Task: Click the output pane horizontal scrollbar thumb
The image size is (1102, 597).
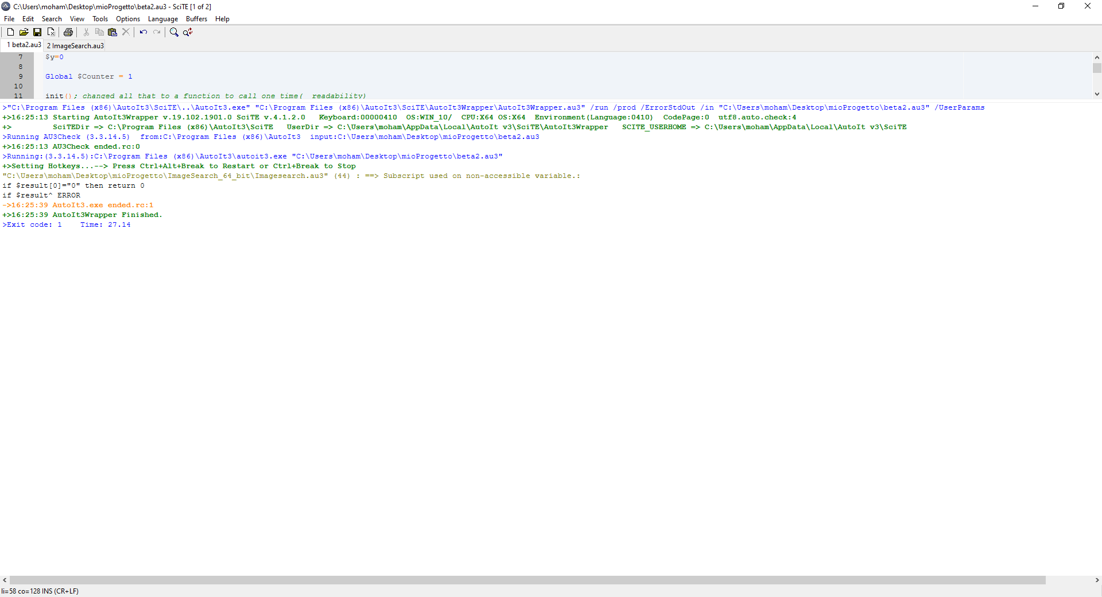Action: (527, 580)
